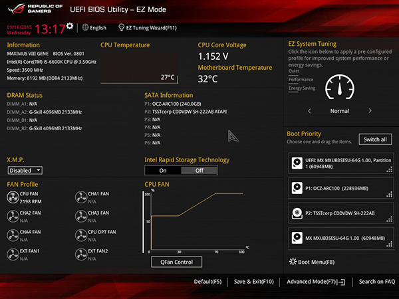Click the Advanced Mode exit arrow icon

point(342,282)
